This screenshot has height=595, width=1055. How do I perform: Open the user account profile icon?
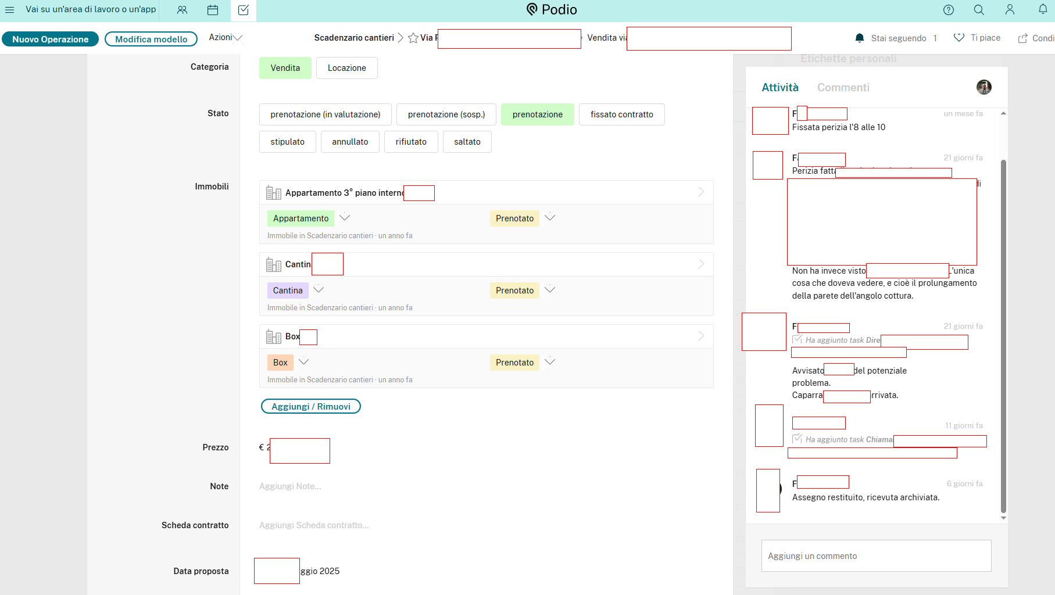[x=1010, y=10]
